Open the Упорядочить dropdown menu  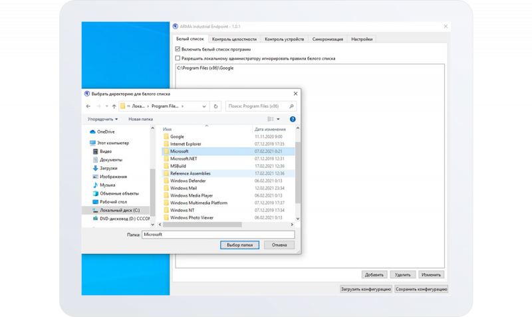point(102,120)
